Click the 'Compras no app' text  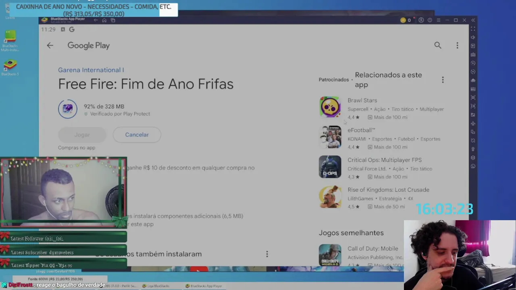tap(77, 148)
